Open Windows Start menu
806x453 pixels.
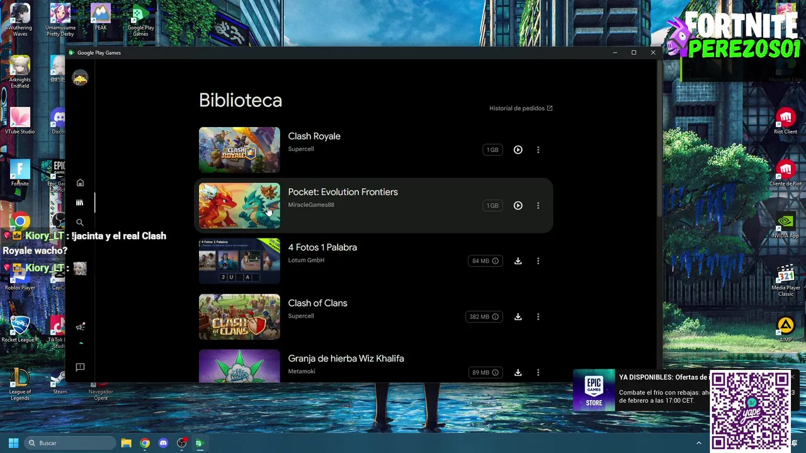pos(13,443)
